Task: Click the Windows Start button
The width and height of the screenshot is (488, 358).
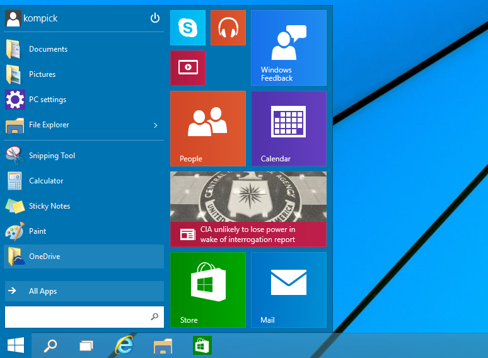Action: (16, 345)
